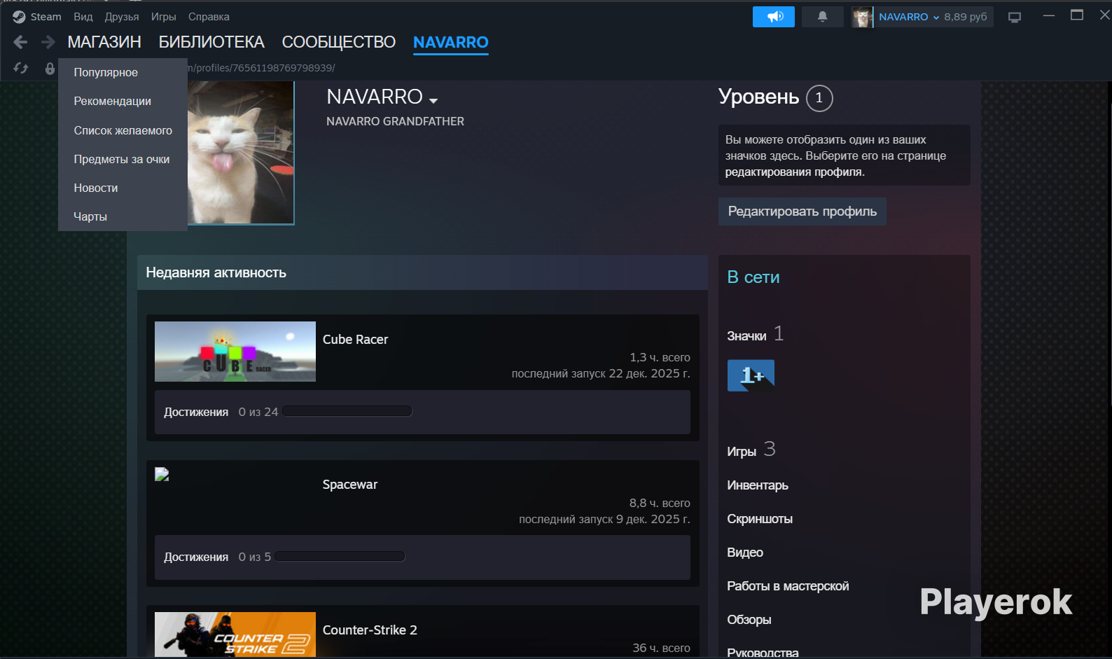Open the Видео link
This screenshot has height=659, width=1112.
[745, 553]
